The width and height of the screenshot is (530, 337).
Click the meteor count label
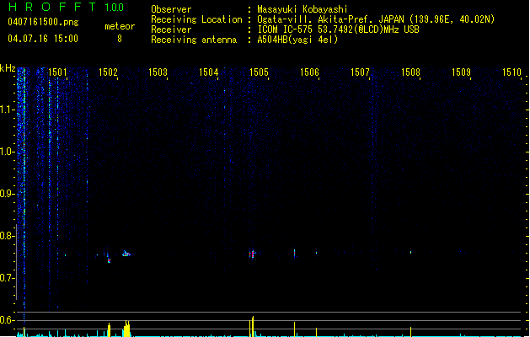[120, 26]
